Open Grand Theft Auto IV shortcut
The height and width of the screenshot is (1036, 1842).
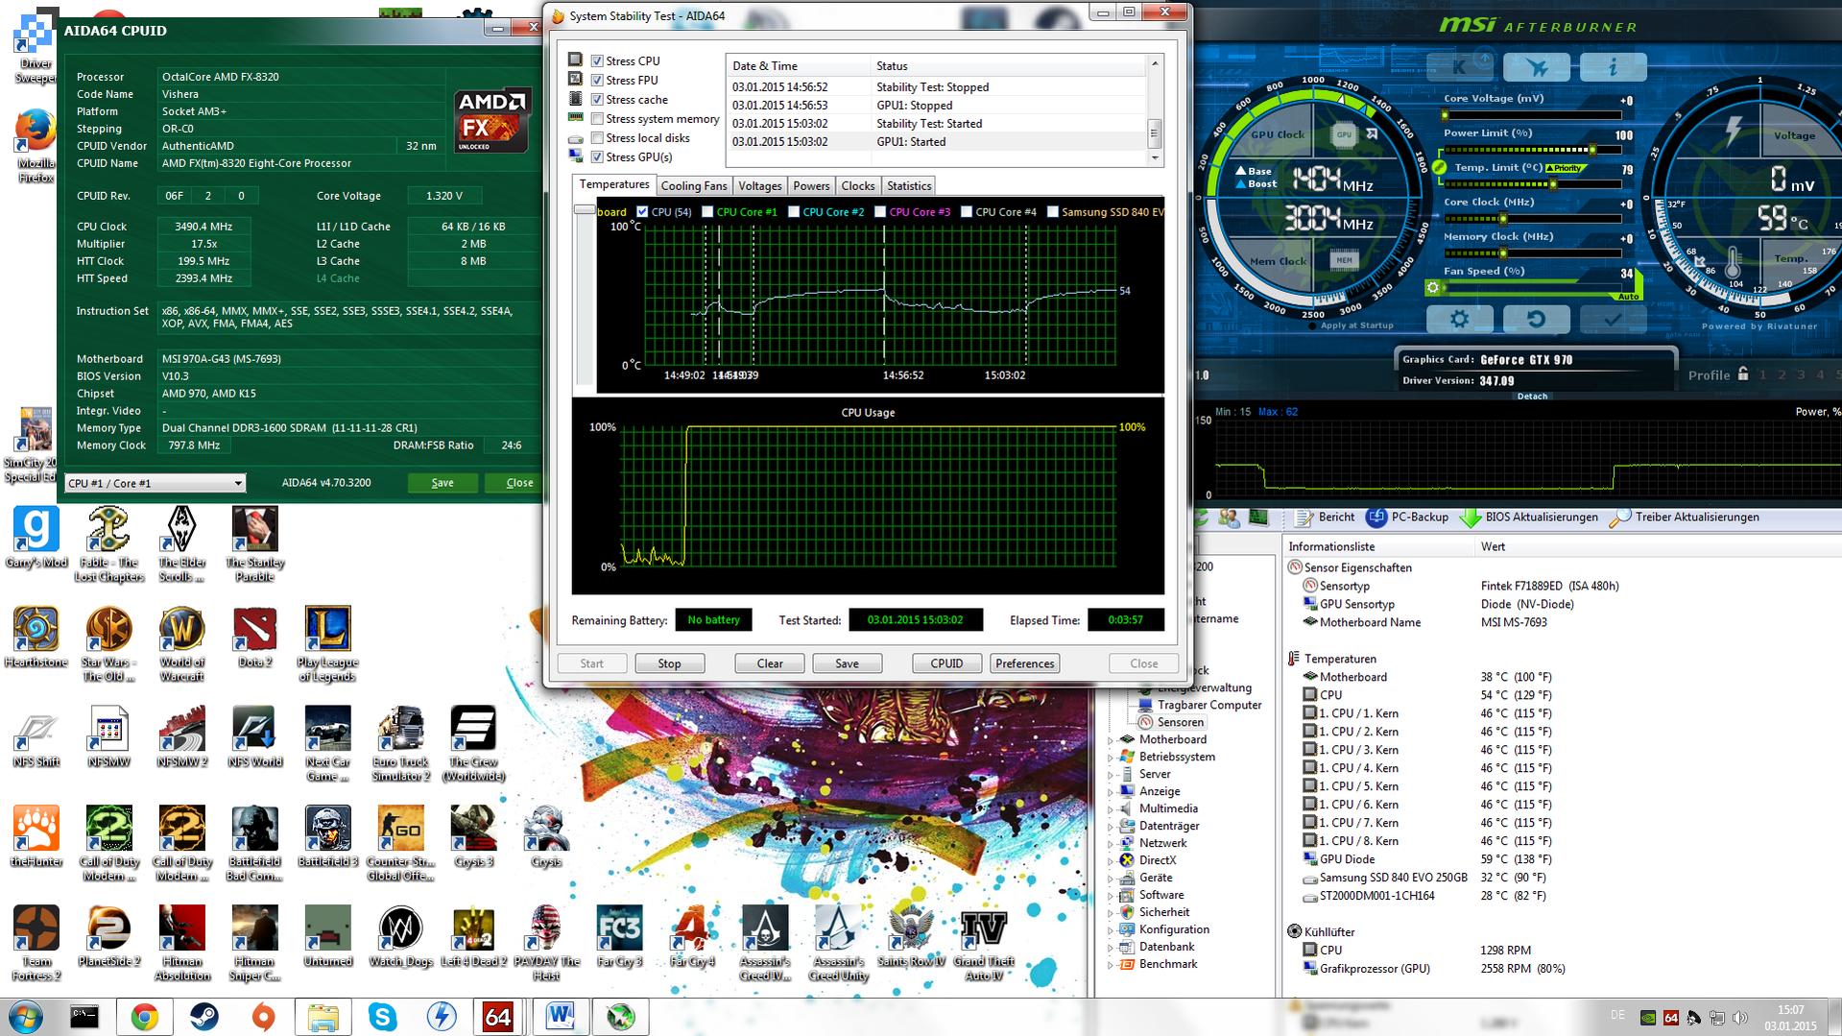click(x=984, y=944)
